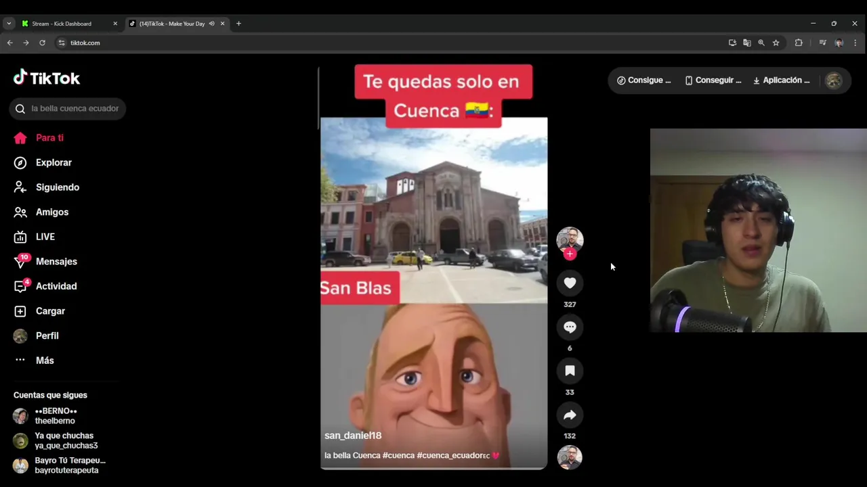Open the Cargar upload page
The width and height of the screenshot is (867, 487).
[50, 311]
